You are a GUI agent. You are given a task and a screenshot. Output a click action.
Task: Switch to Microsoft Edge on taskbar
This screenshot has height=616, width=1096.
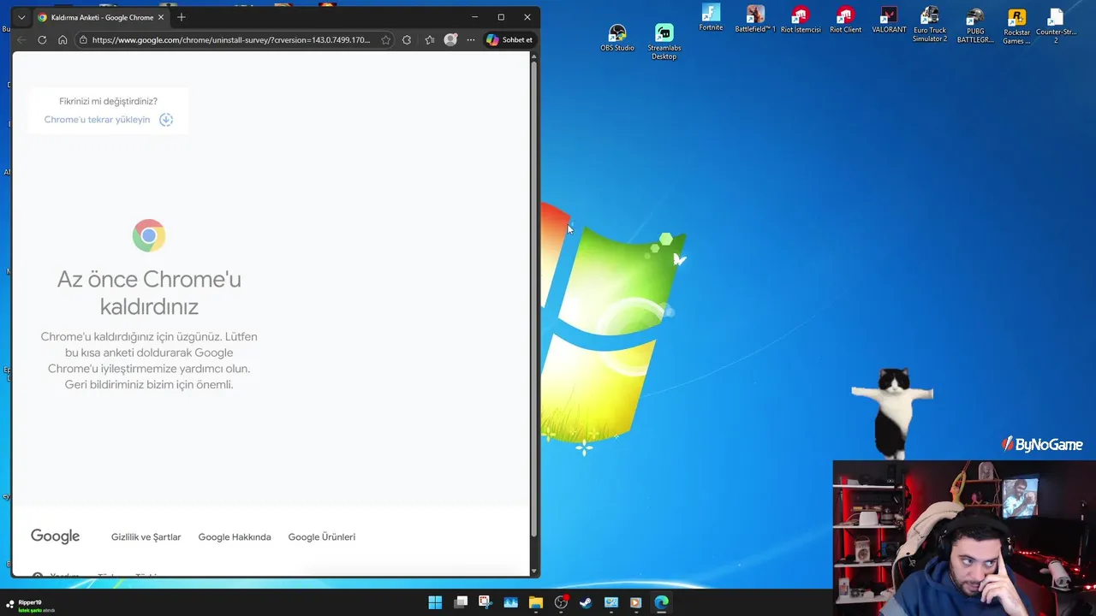tap(661, 602)
